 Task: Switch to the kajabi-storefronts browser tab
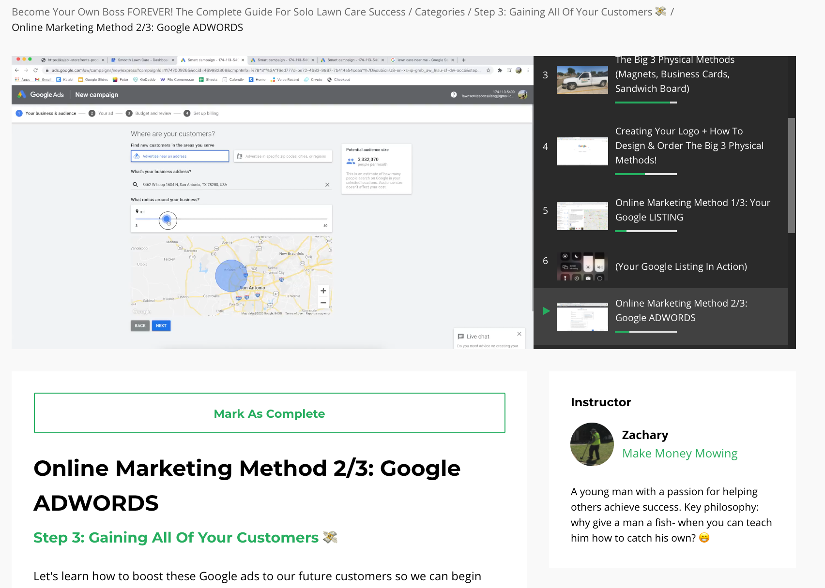[x=73, y=60]
